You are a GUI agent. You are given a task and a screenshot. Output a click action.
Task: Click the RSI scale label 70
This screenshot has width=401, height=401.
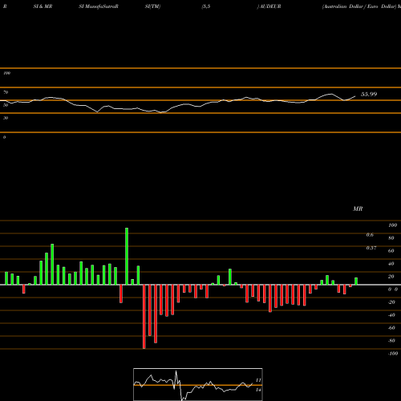coord(6,92)
